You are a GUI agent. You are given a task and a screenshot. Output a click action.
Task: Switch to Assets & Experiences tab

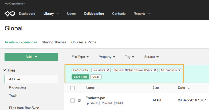coord(21,42)
